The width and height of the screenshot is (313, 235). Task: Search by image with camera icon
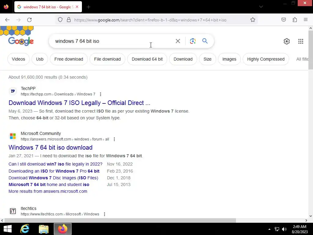pos(193,41)
